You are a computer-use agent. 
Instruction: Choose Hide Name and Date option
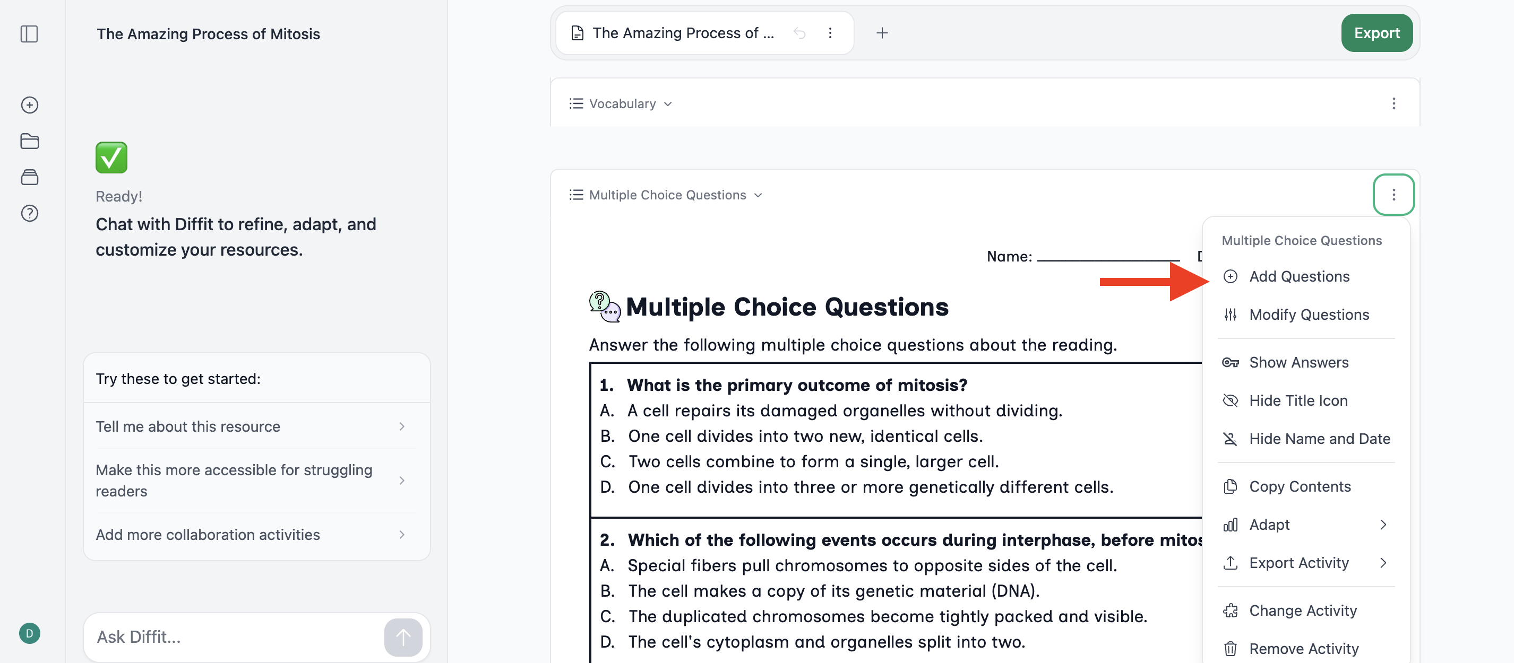coord(1306,439)
